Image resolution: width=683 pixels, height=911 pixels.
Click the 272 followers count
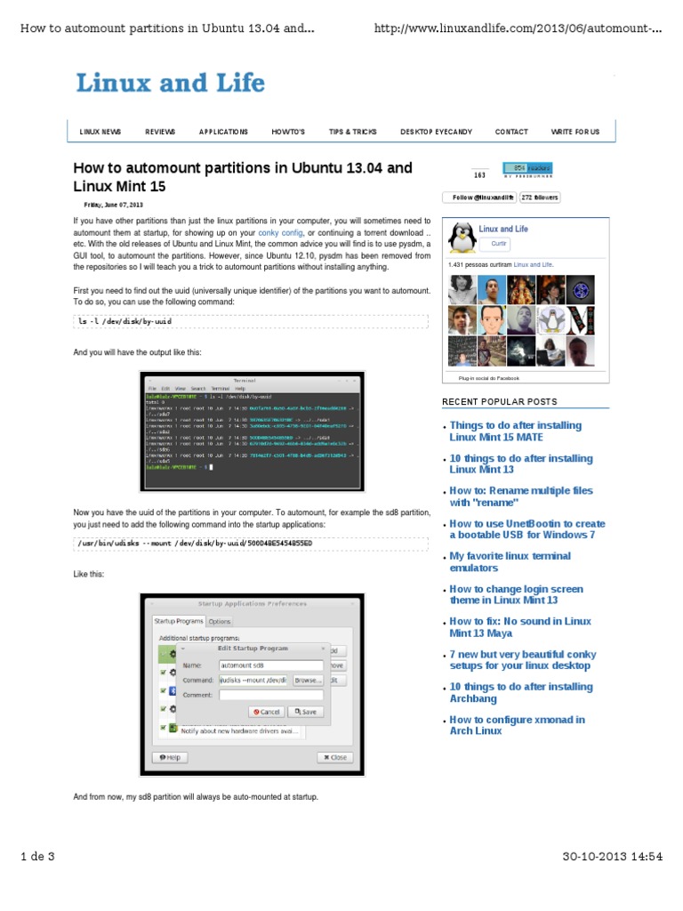click(x=540, y=198)
